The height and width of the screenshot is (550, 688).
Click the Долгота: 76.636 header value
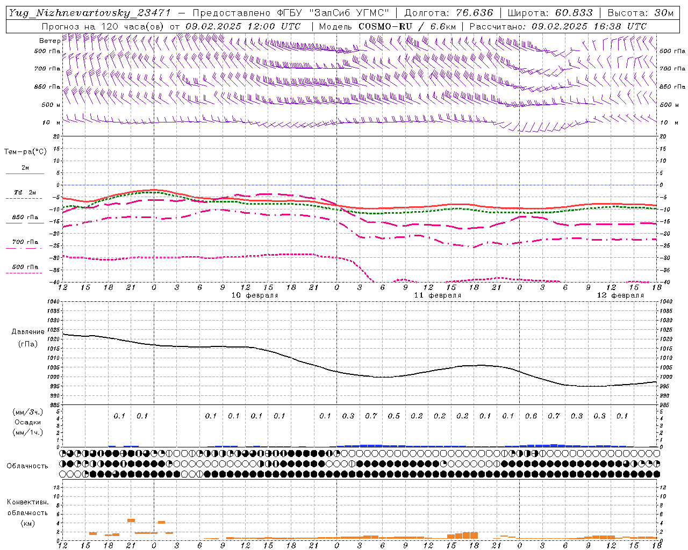(x=448, y=13)
